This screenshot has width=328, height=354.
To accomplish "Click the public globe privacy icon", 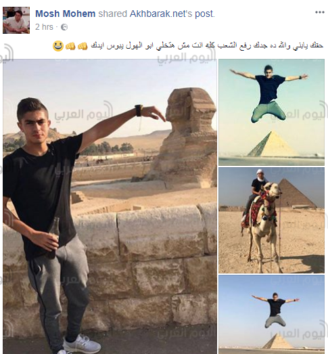I will (64, 27).
